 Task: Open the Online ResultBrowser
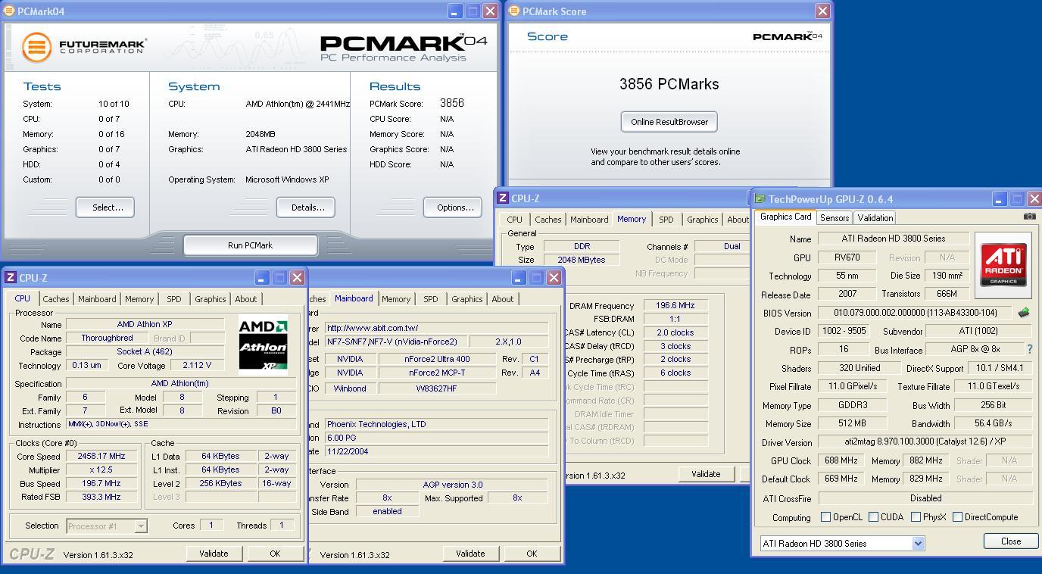[669, 122]
